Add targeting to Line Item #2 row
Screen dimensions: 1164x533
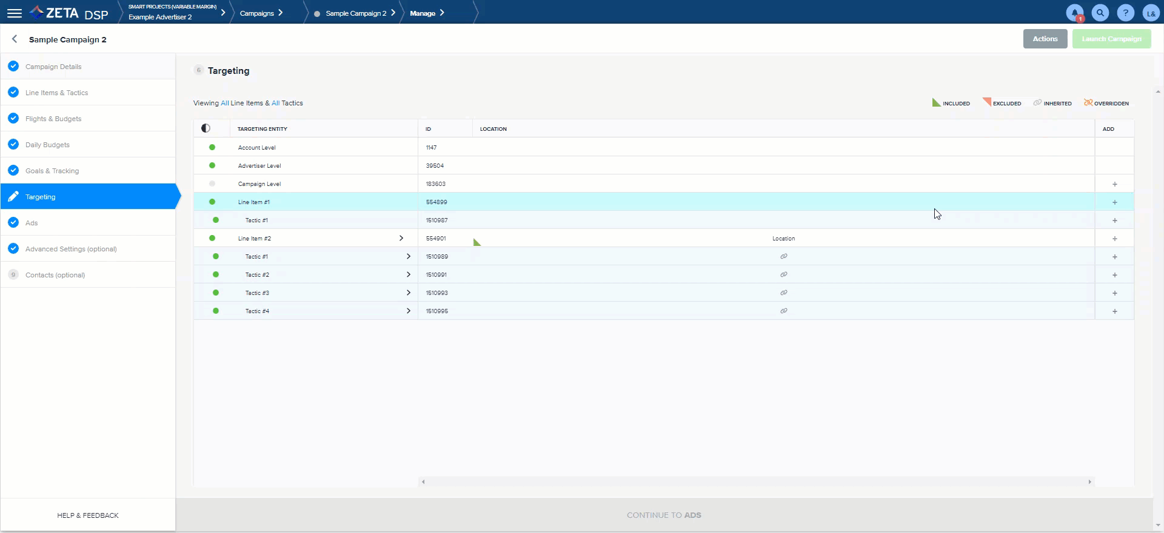1114,239
